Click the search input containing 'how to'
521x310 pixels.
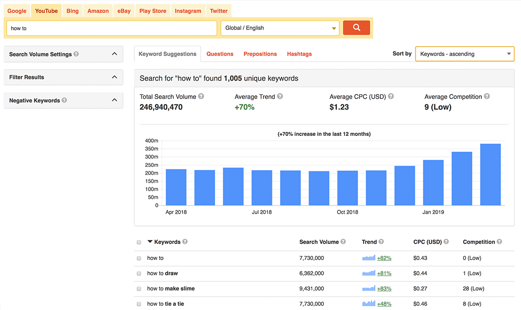(111, 28)
